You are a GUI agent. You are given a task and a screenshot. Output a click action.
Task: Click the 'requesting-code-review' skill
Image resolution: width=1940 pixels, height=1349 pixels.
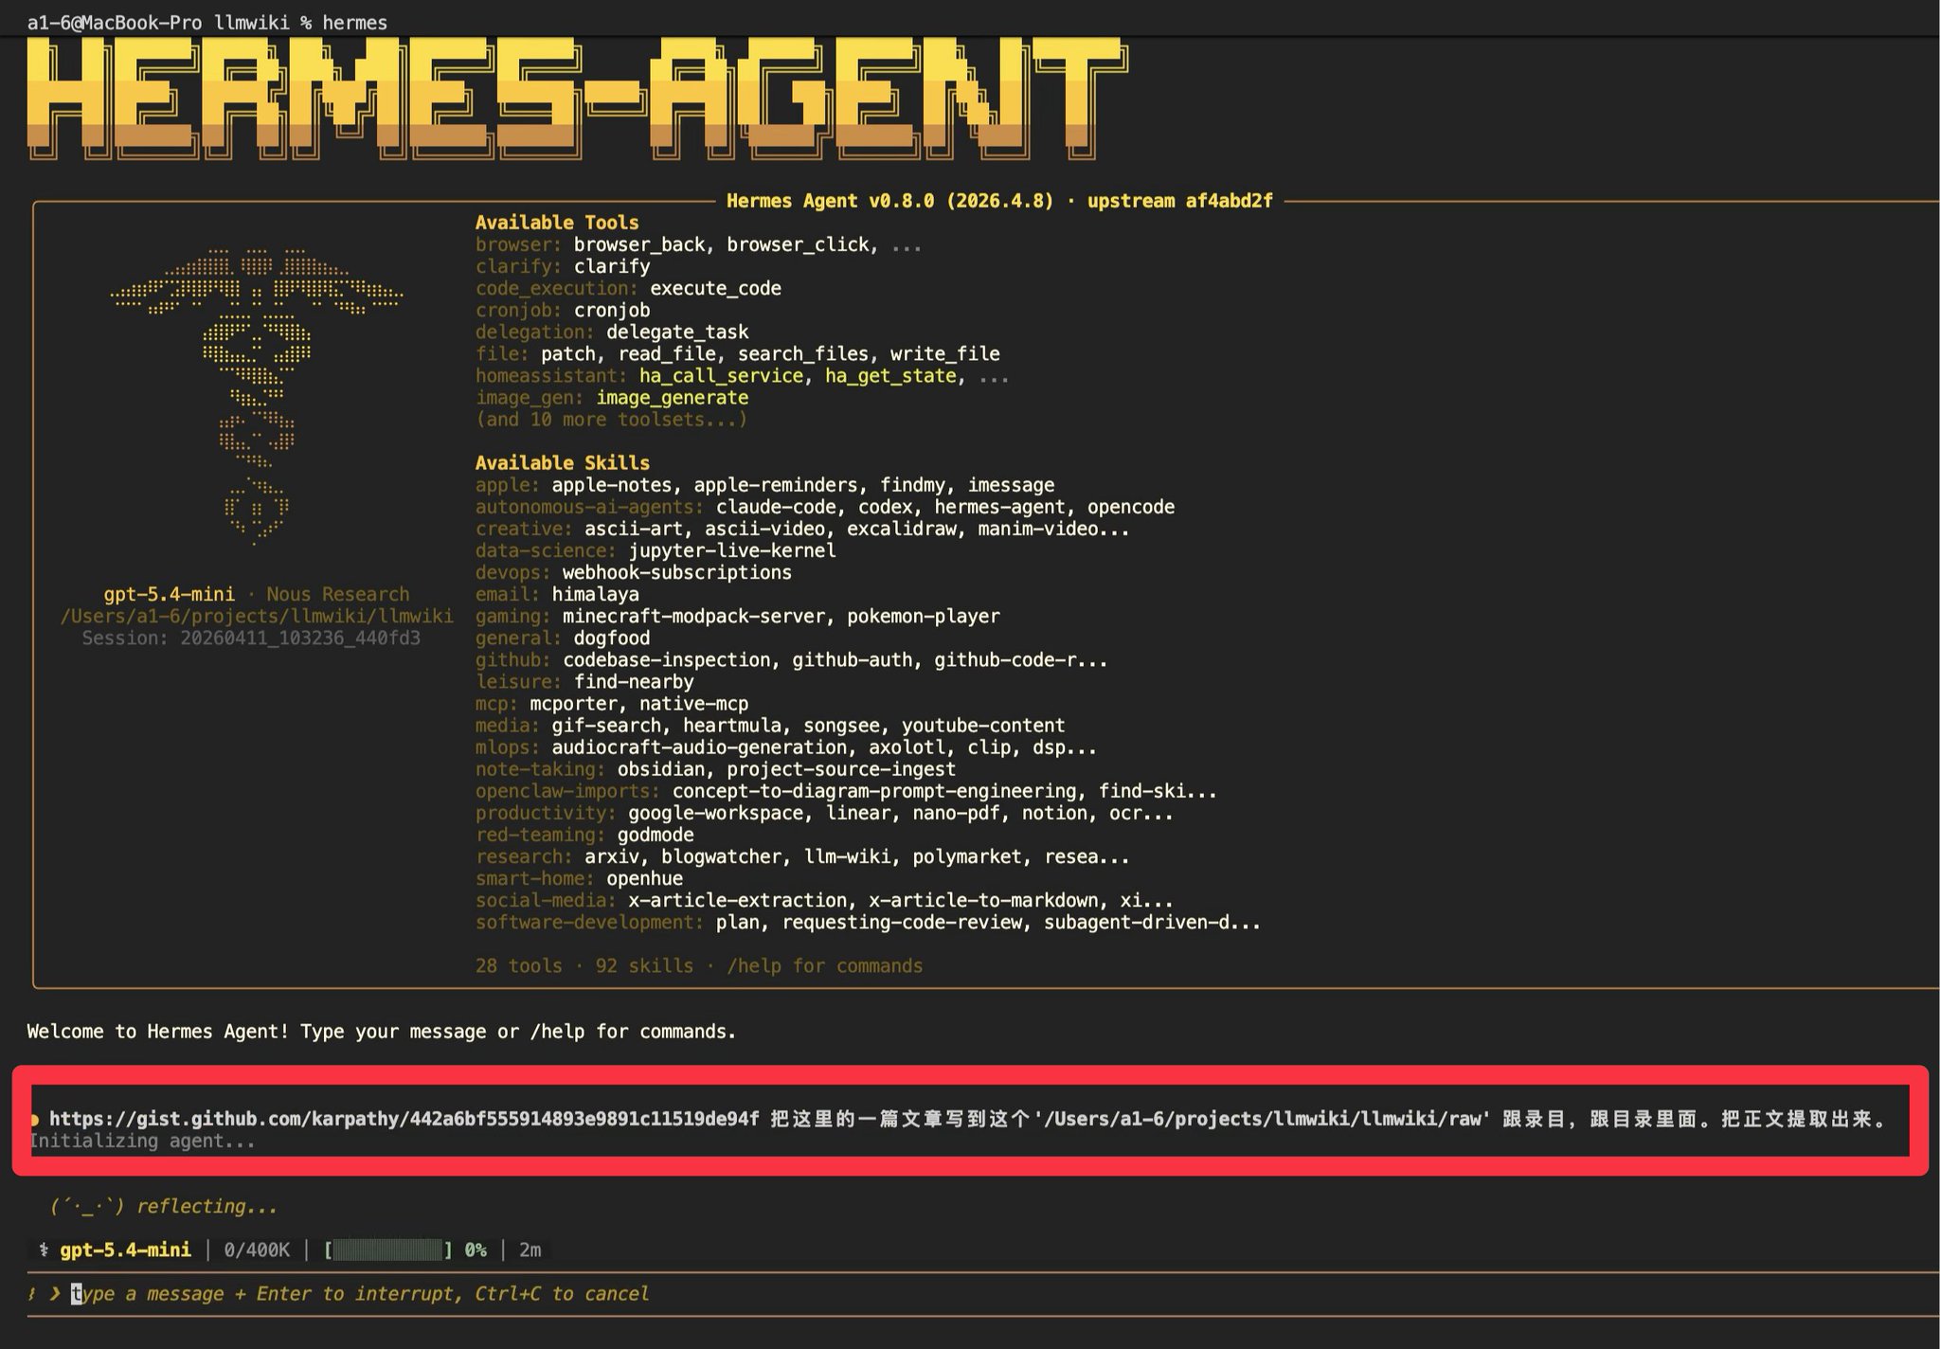coord(902,922)
